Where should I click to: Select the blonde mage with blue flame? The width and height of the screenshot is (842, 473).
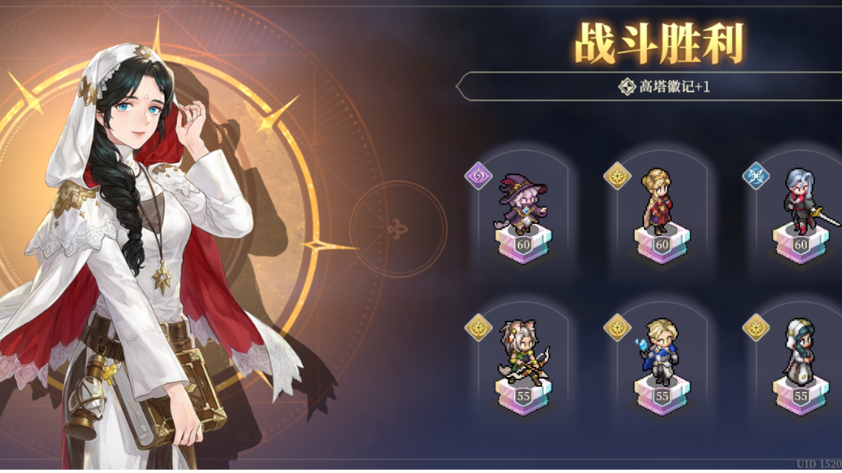(x=658, y=352)
